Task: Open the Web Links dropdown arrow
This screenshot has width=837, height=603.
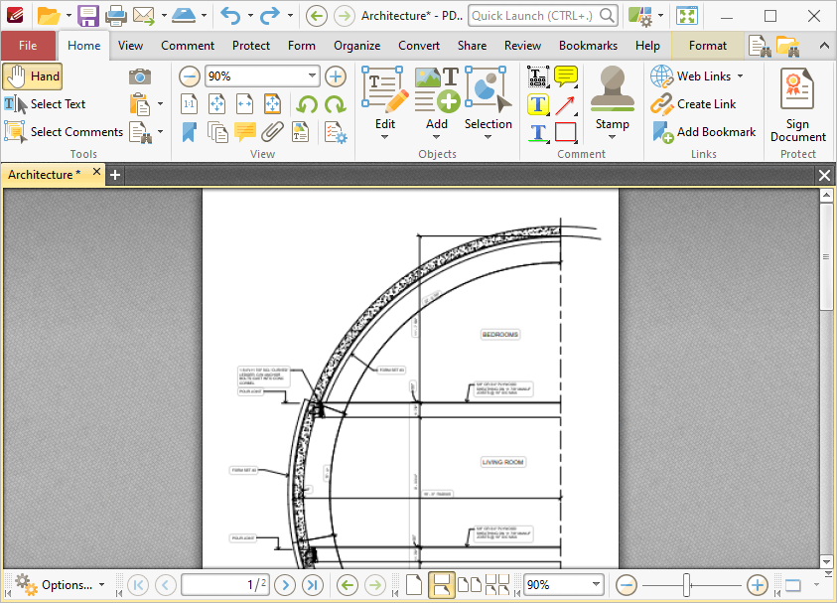Action: (x=741, y=76)
